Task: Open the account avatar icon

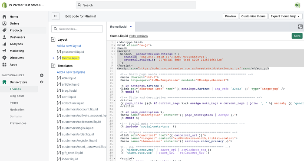Action: (297, 5)
